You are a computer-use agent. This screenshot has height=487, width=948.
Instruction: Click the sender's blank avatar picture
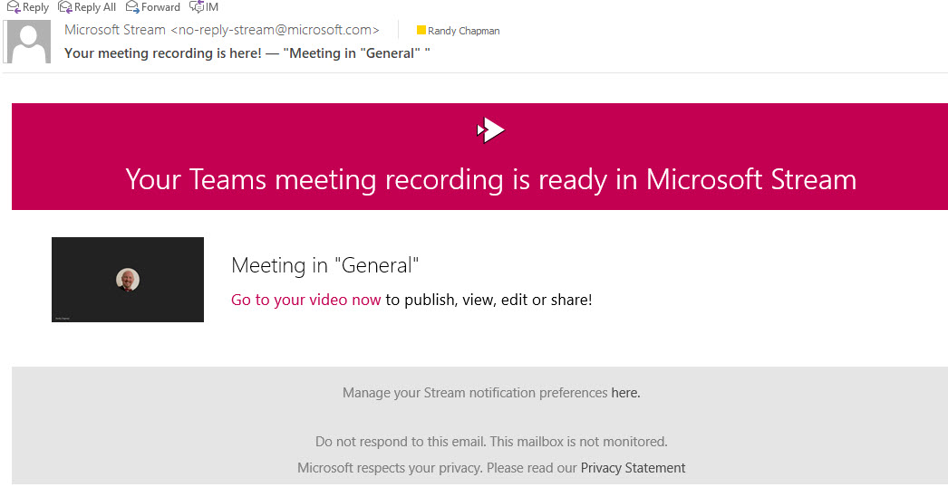[x=28, y=42]
